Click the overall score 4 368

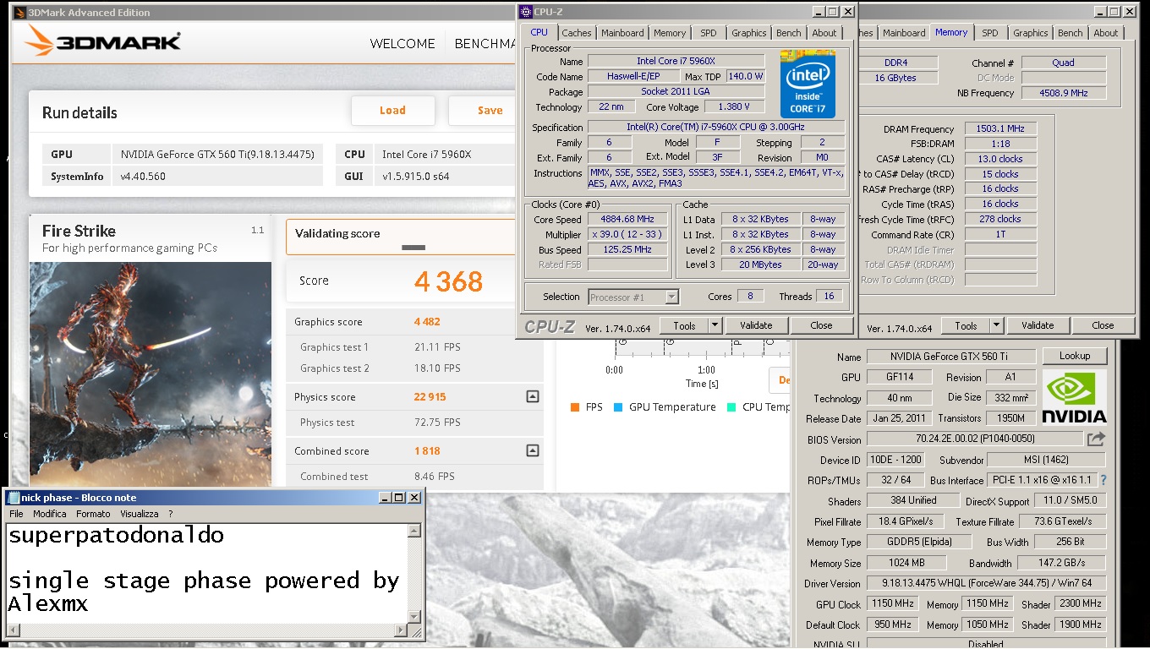448,281
